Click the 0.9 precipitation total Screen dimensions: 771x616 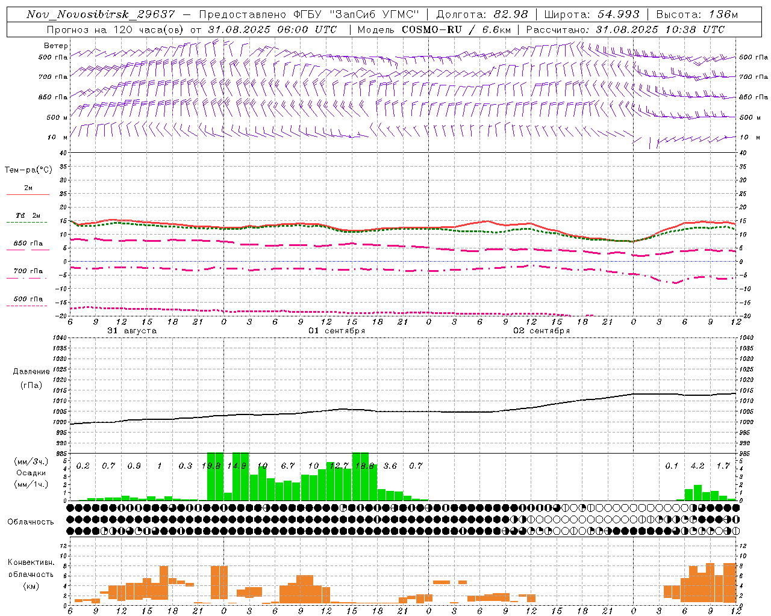click(134, 466)
